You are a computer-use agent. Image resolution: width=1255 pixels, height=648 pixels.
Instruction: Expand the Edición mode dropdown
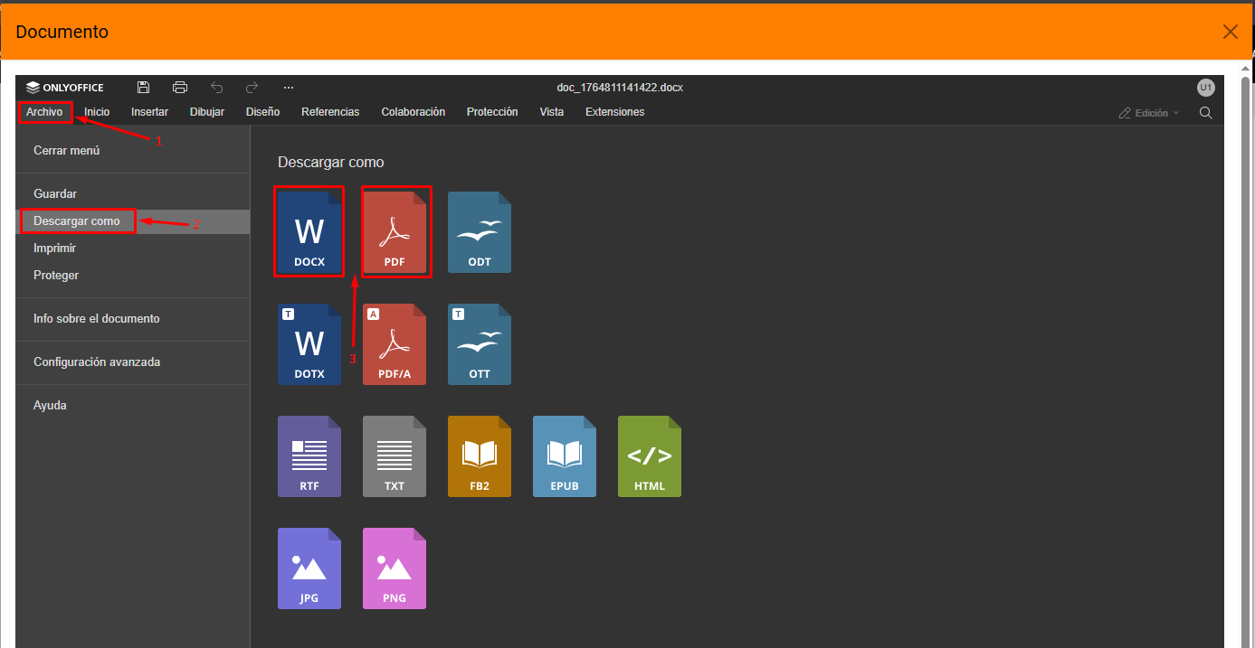coord(1150,113)
